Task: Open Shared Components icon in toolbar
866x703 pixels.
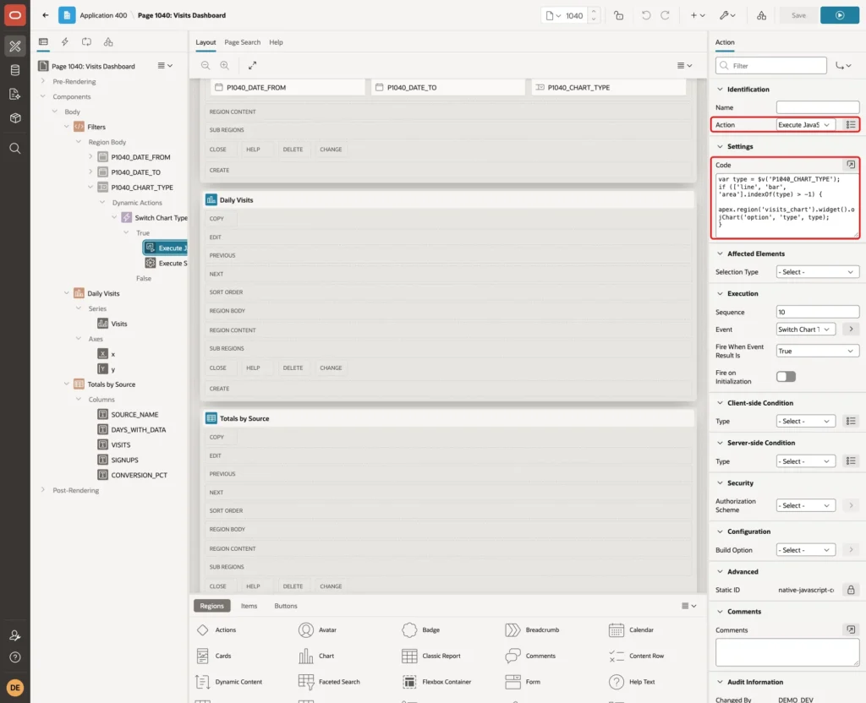Action: [761, 15]
